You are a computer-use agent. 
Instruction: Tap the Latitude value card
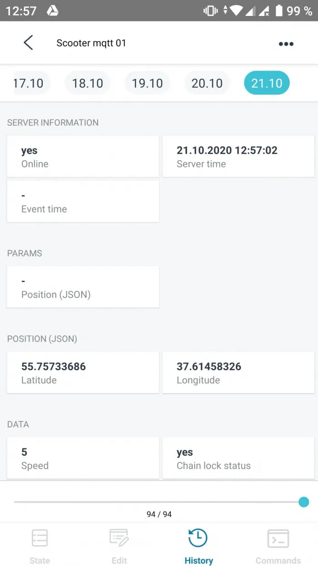[83, 372]
